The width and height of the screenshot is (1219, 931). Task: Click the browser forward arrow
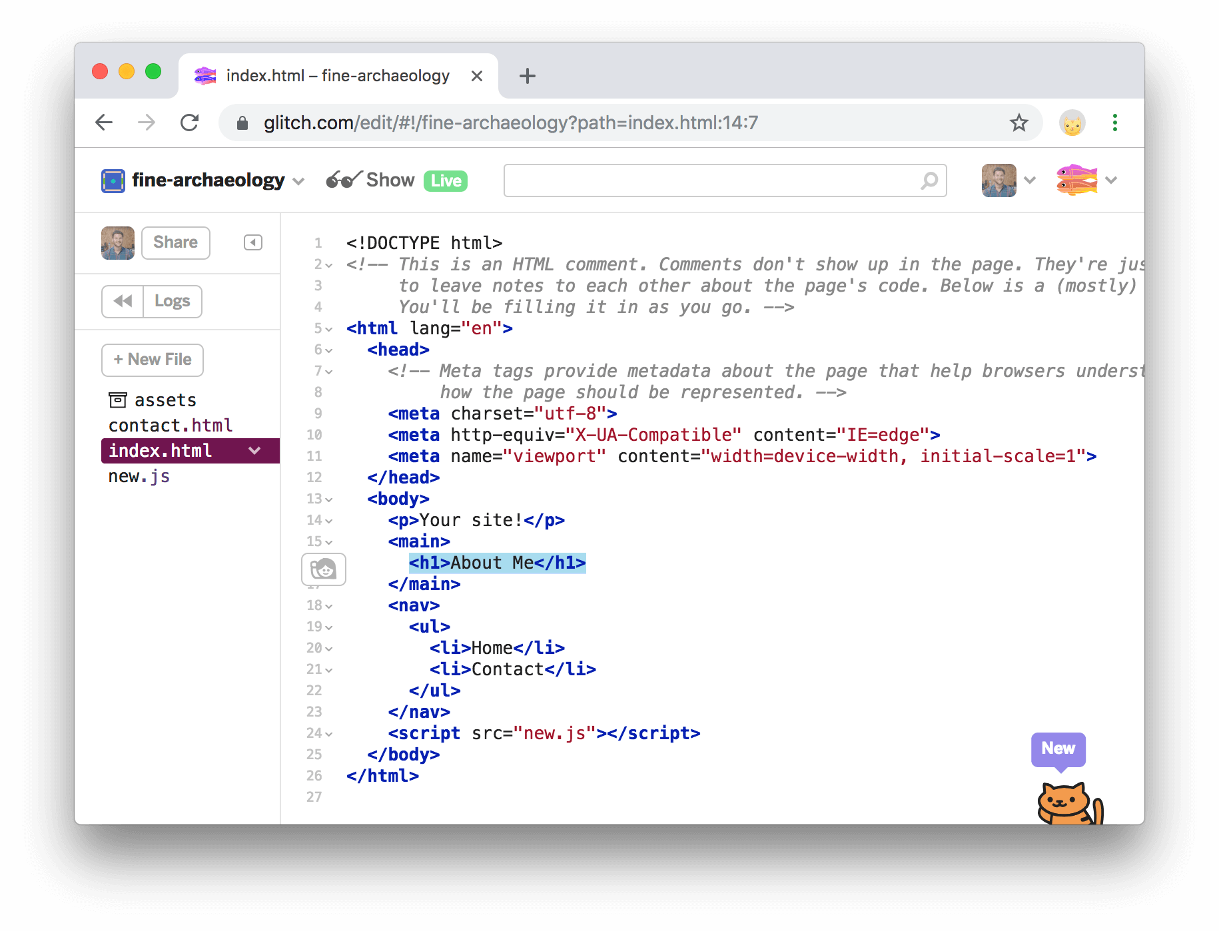(x=147, y=123)
